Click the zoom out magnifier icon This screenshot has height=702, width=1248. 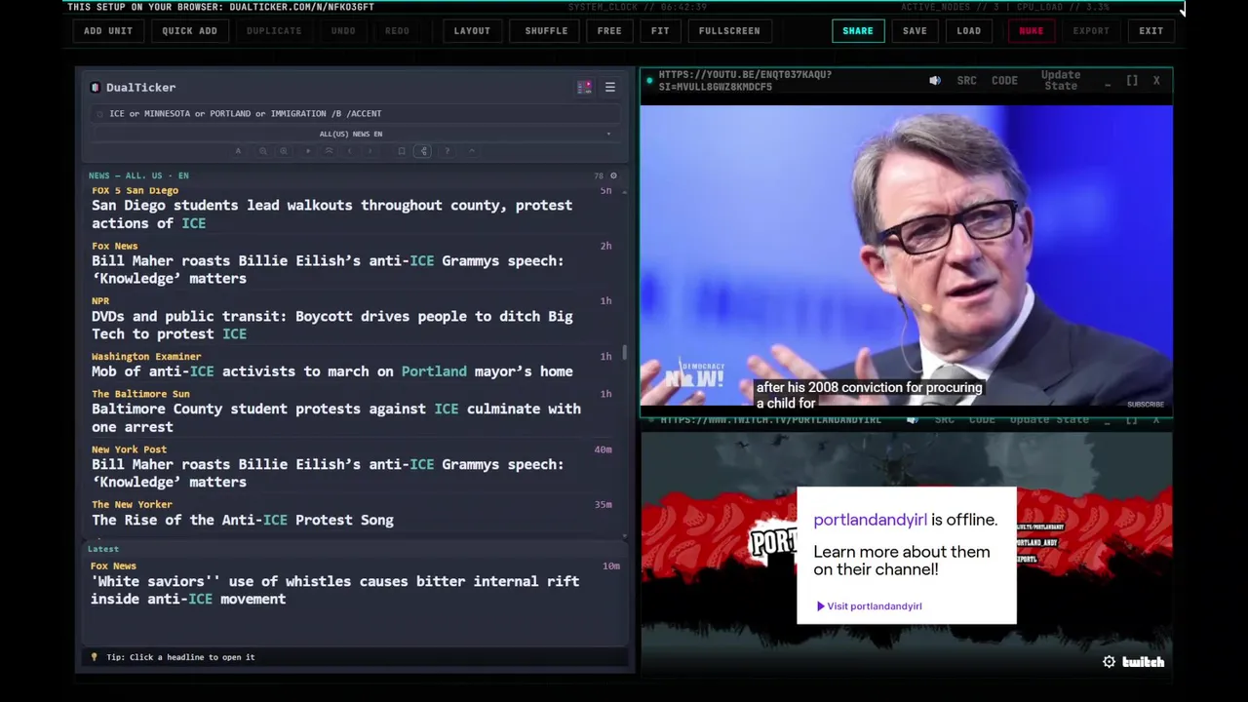tap(262, 151)
